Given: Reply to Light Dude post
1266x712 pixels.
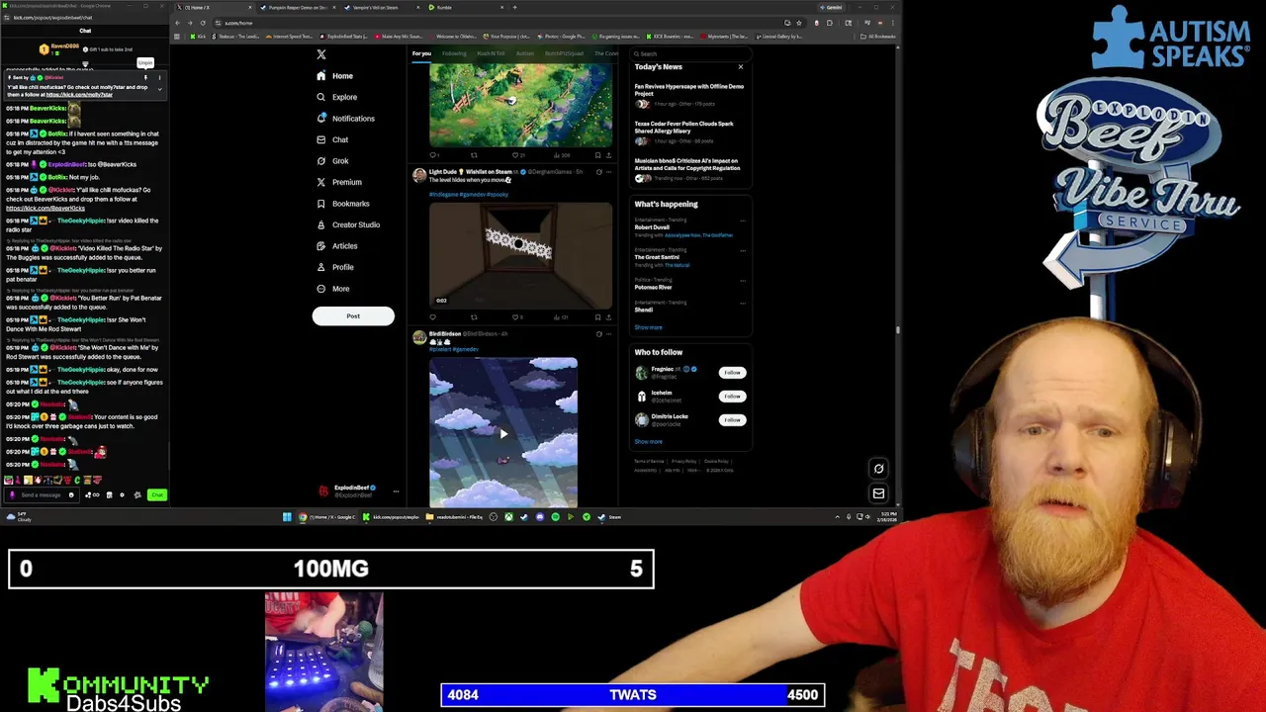Looking at the screenshot, I should 433,317.
